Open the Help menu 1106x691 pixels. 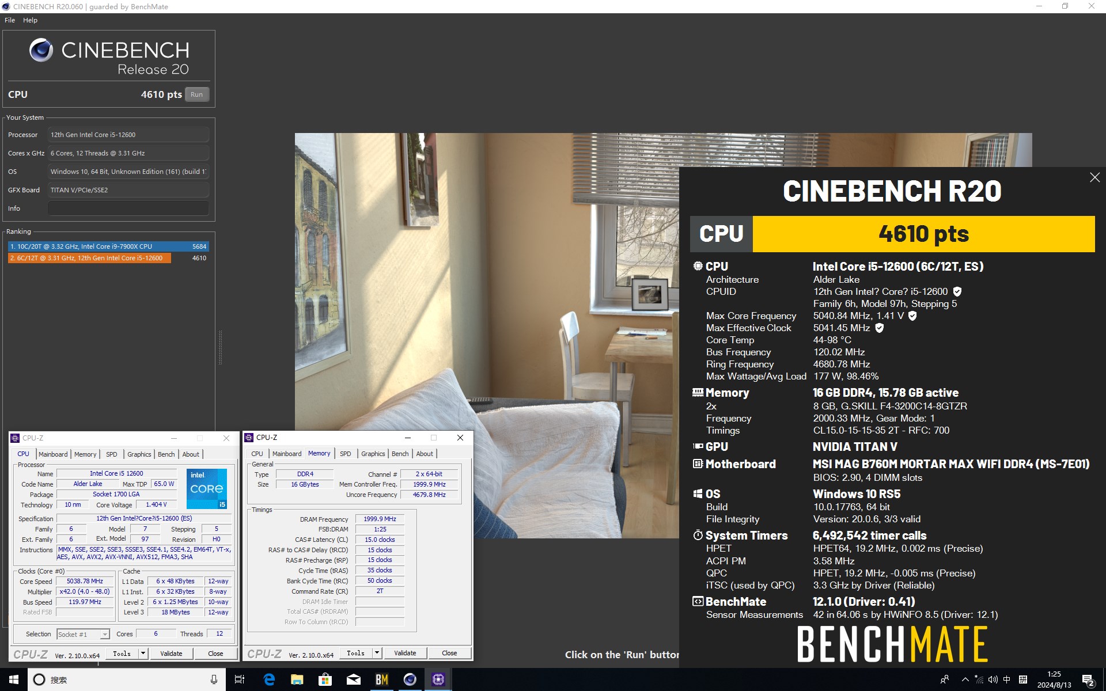[x=30, y=20]
